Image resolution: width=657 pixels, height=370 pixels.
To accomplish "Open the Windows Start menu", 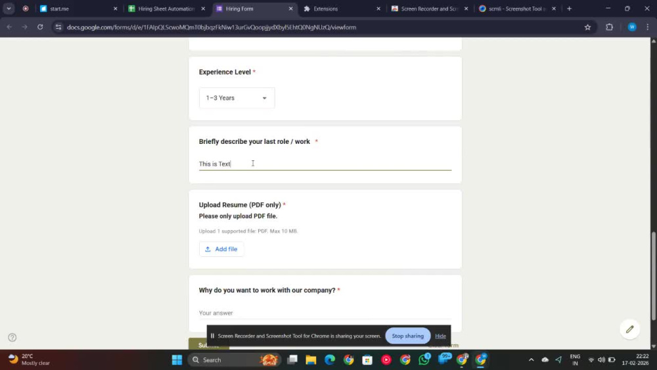I will pyautogui.click(x=177, y=359).
